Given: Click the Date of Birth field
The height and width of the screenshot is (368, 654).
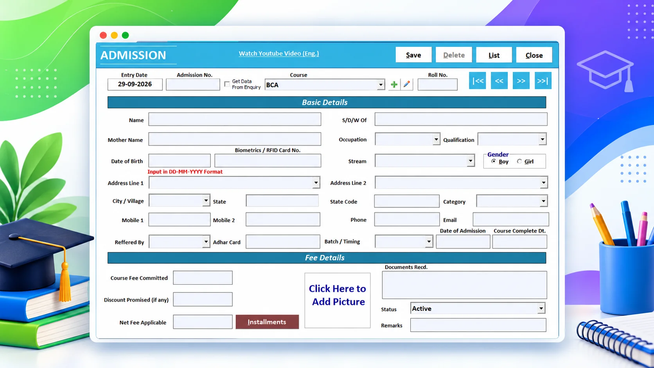Looking at the screenshot, I should (x=180, y=161).
